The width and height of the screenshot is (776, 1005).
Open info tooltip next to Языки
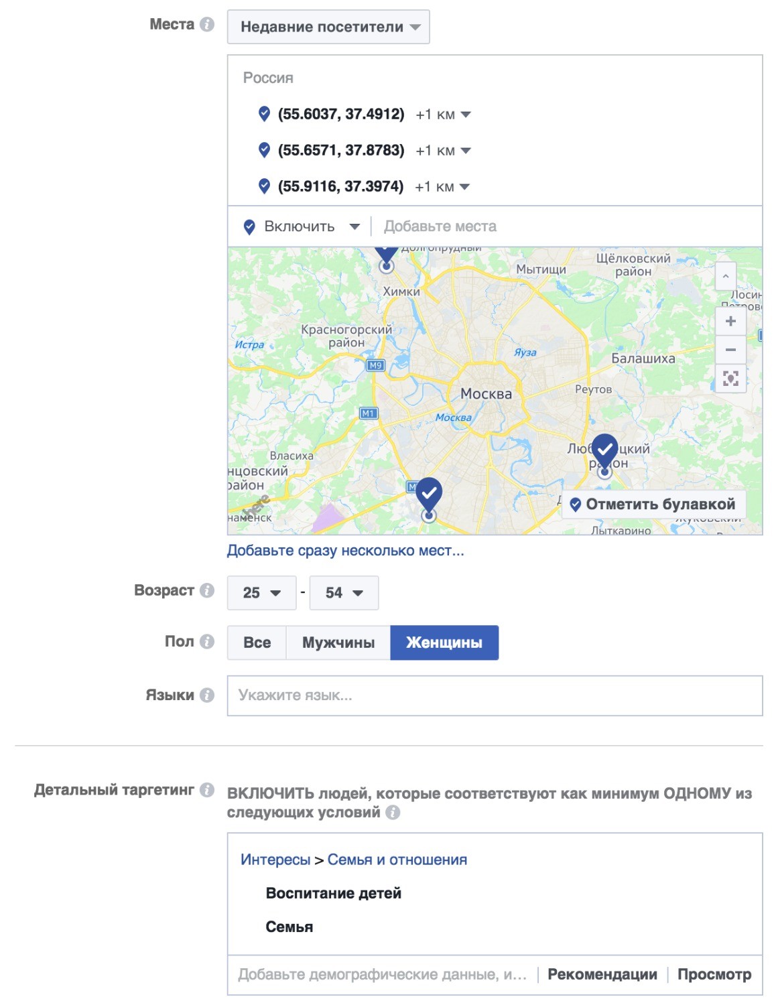pos(207,695)
